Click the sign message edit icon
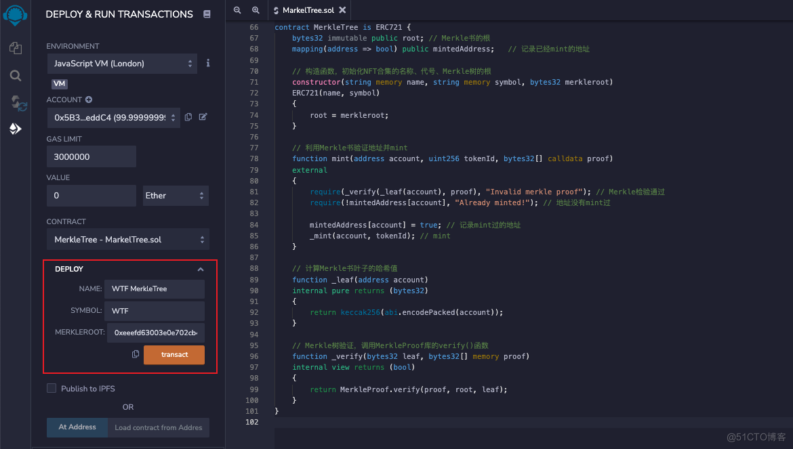This screenshot has width=793, height=449. pyautogui.click(x=203, y=116)
